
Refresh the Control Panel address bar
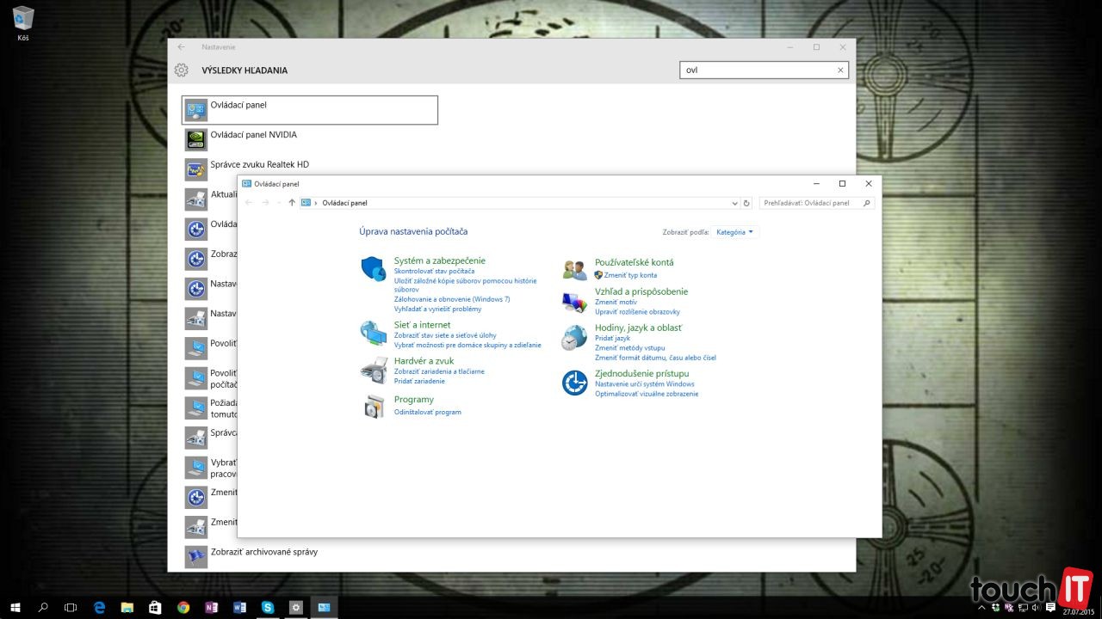pos(746,204)
